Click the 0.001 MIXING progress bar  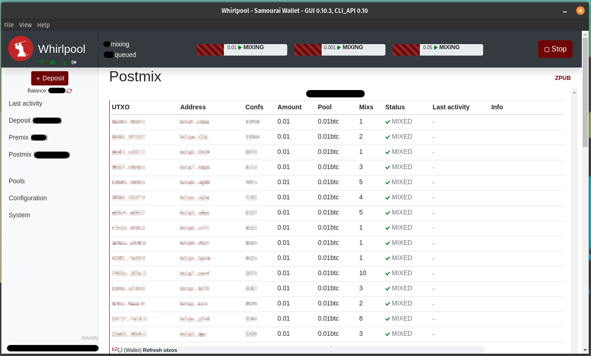pyautogui.click(x=340, y=50)
